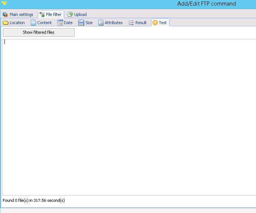Click the Upload tab's green arrow icon

pos(70,14)
